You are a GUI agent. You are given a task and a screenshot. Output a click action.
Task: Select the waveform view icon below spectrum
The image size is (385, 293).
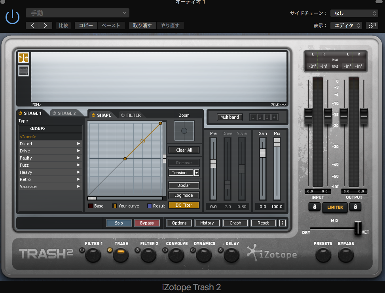click(x=24, y=71)
